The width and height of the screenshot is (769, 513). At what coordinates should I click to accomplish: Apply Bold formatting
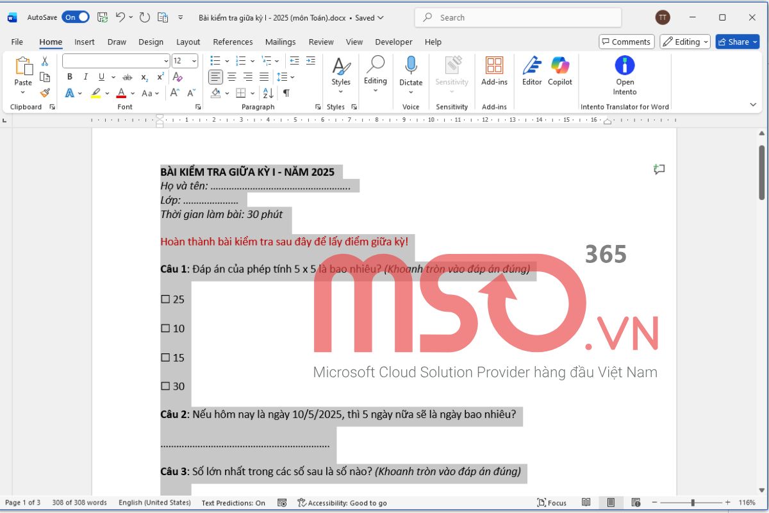pyautogui.click(x=69, y=77)
